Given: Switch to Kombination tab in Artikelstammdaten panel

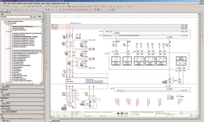Looking at the screenshot, I should click(x=13, y=111).
